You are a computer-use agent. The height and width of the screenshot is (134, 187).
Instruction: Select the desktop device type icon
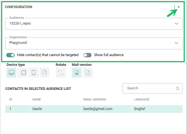point(11,73)
